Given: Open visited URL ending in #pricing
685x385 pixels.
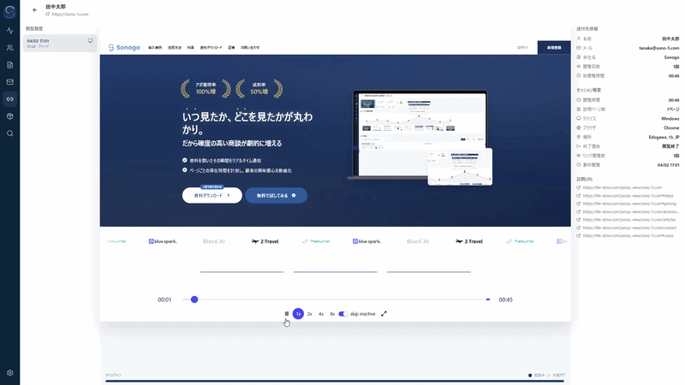Looking at the screenshot, I should pyautogui.click(x=629, y=204).
